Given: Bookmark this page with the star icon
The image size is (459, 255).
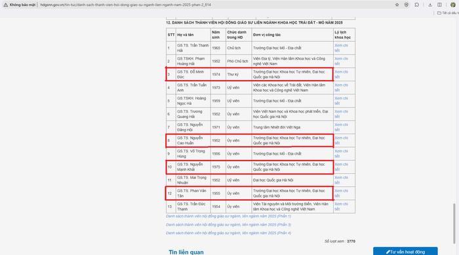Looking at the screenshot, I should 397,5.
